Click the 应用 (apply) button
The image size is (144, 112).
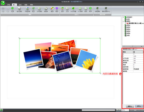point(139,106)
